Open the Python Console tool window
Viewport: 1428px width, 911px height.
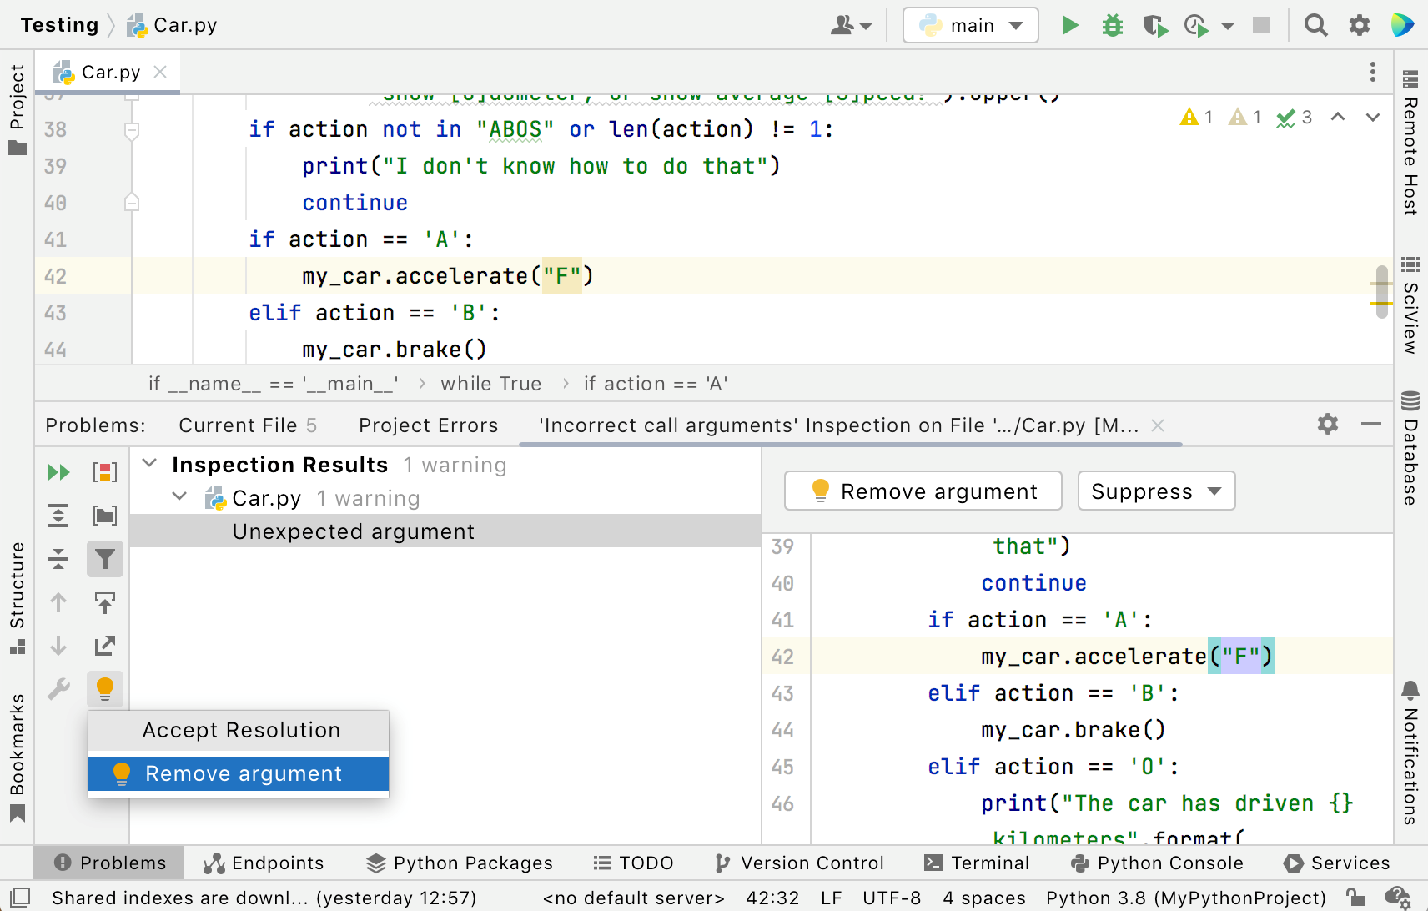(x=1157, y=863)
